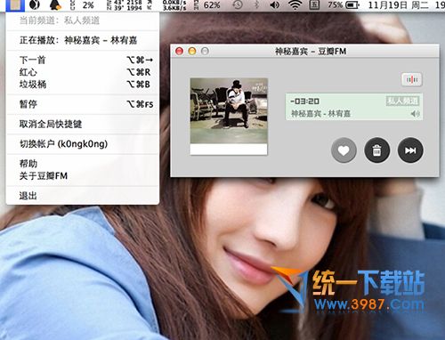Viewport: 445px width, 340px height.
Task: Click the trash can button in player
Action: 376,150
